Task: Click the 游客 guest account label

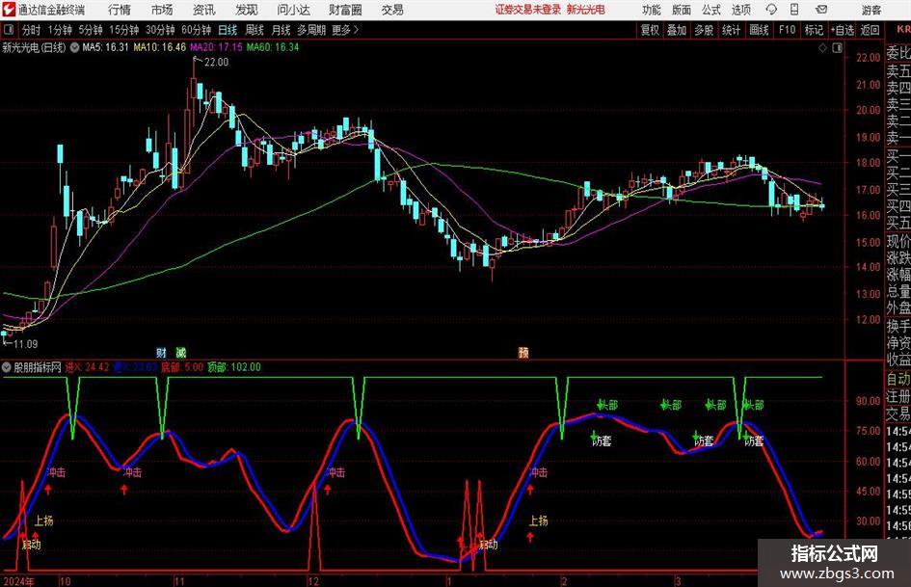Action: [x=871, y=10]
